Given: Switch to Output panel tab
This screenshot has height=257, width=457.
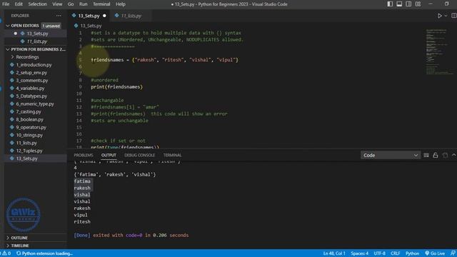Looking at the screenshot, I should (x=109, y=156).
